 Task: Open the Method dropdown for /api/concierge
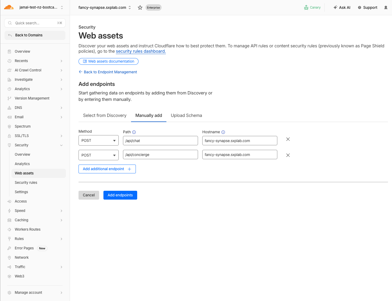coord(99,155)
